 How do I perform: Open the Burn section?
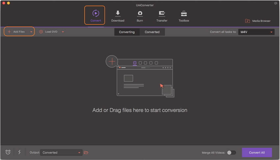pyautogui.click(x=140, y=16)
